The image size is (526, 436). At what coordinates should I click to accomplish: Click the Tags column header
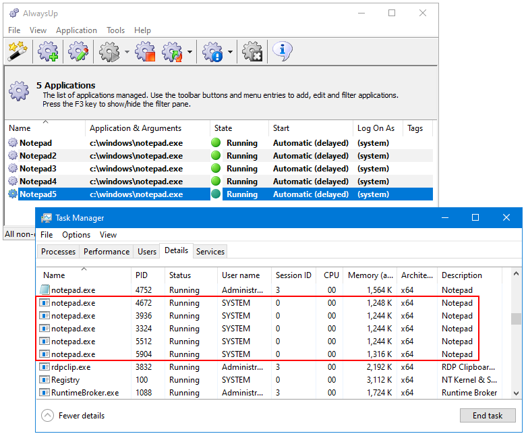[417, 128]
